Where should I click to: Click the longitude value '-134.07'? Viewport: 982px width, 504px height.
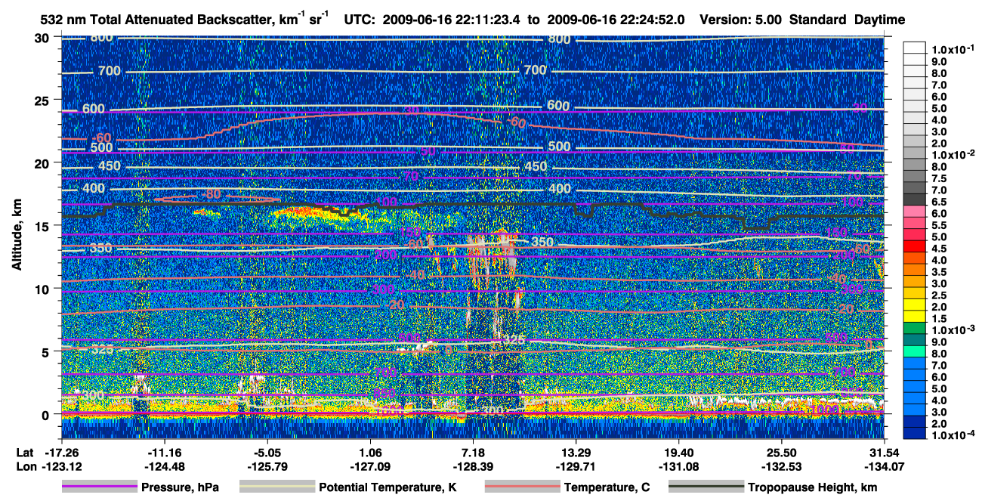click(x=885, y=465)
